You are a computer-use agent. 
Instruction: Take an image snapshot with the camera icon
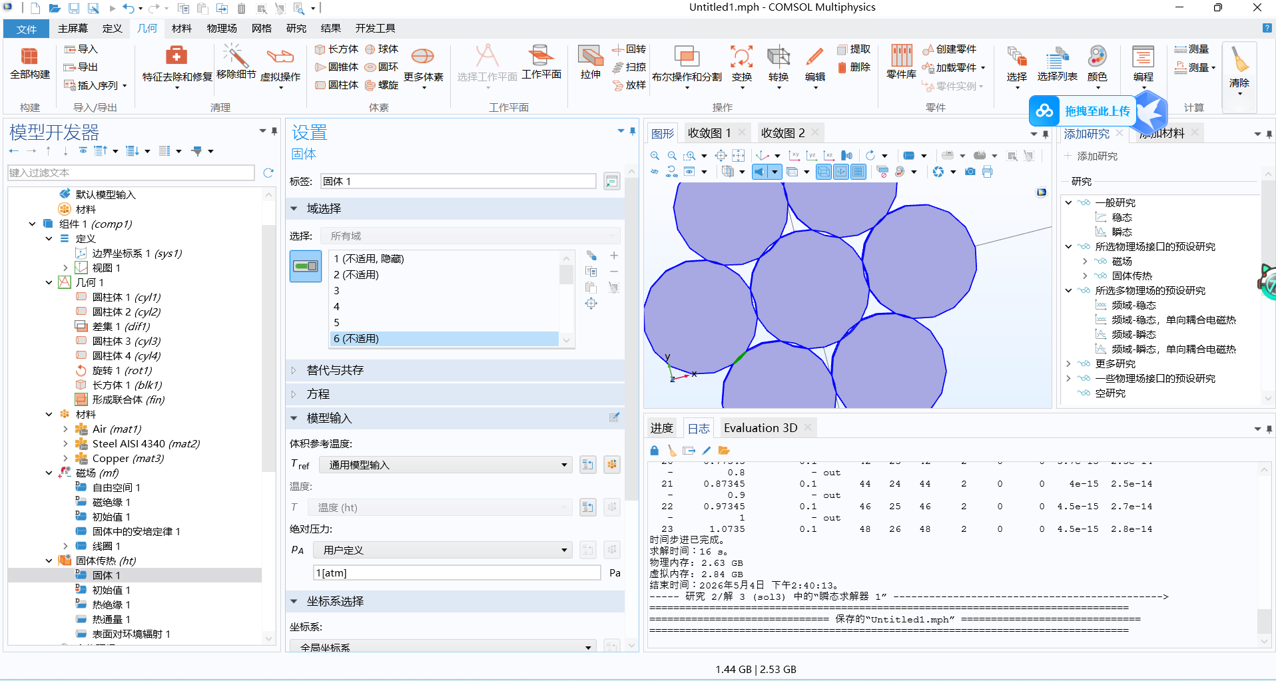pos(970,172)
